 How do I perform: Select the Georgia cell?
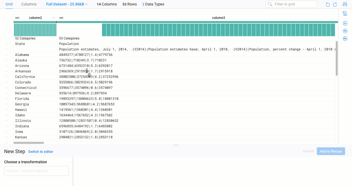35,104
